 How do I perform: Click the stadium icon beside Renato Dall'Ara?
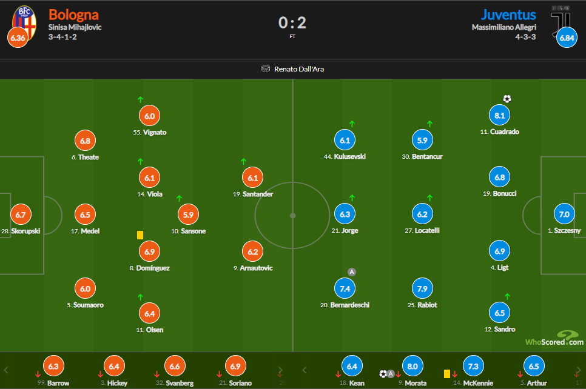coord(265,68)
